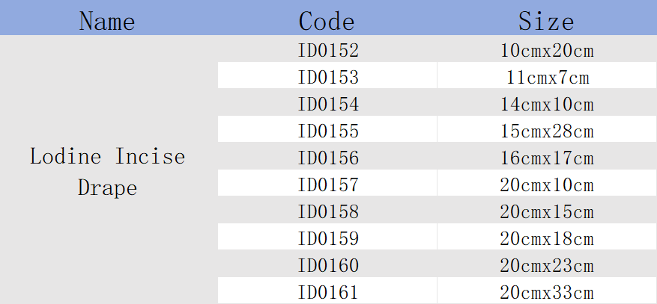Select the Lodine Incise Drape name cell
657x304 pixels.
click(x=109, y=170)
